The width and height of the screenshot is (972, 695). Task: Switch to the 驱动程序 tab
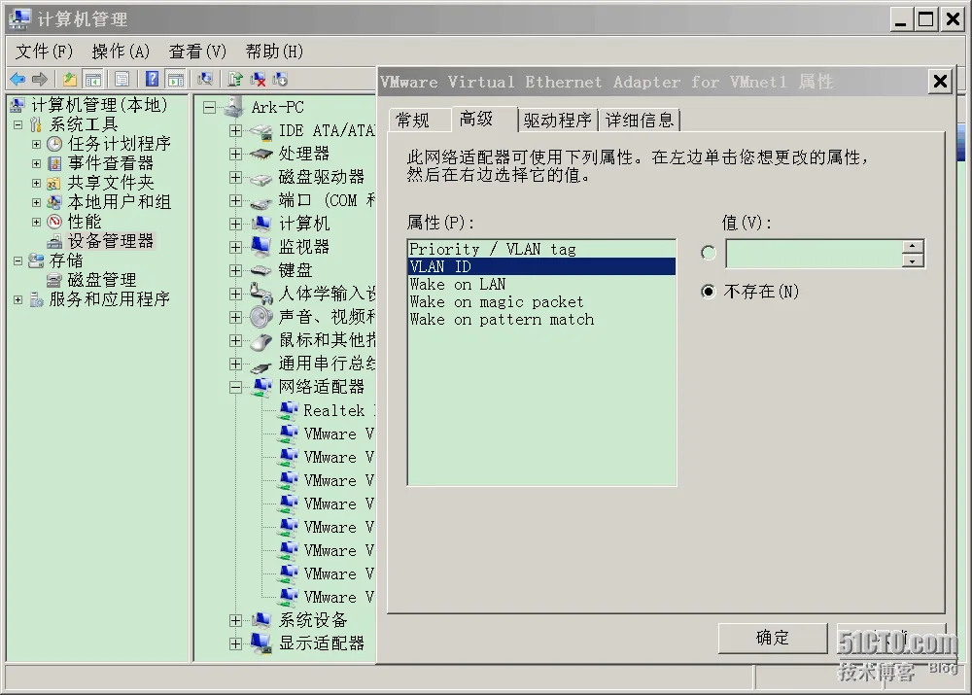558,121
